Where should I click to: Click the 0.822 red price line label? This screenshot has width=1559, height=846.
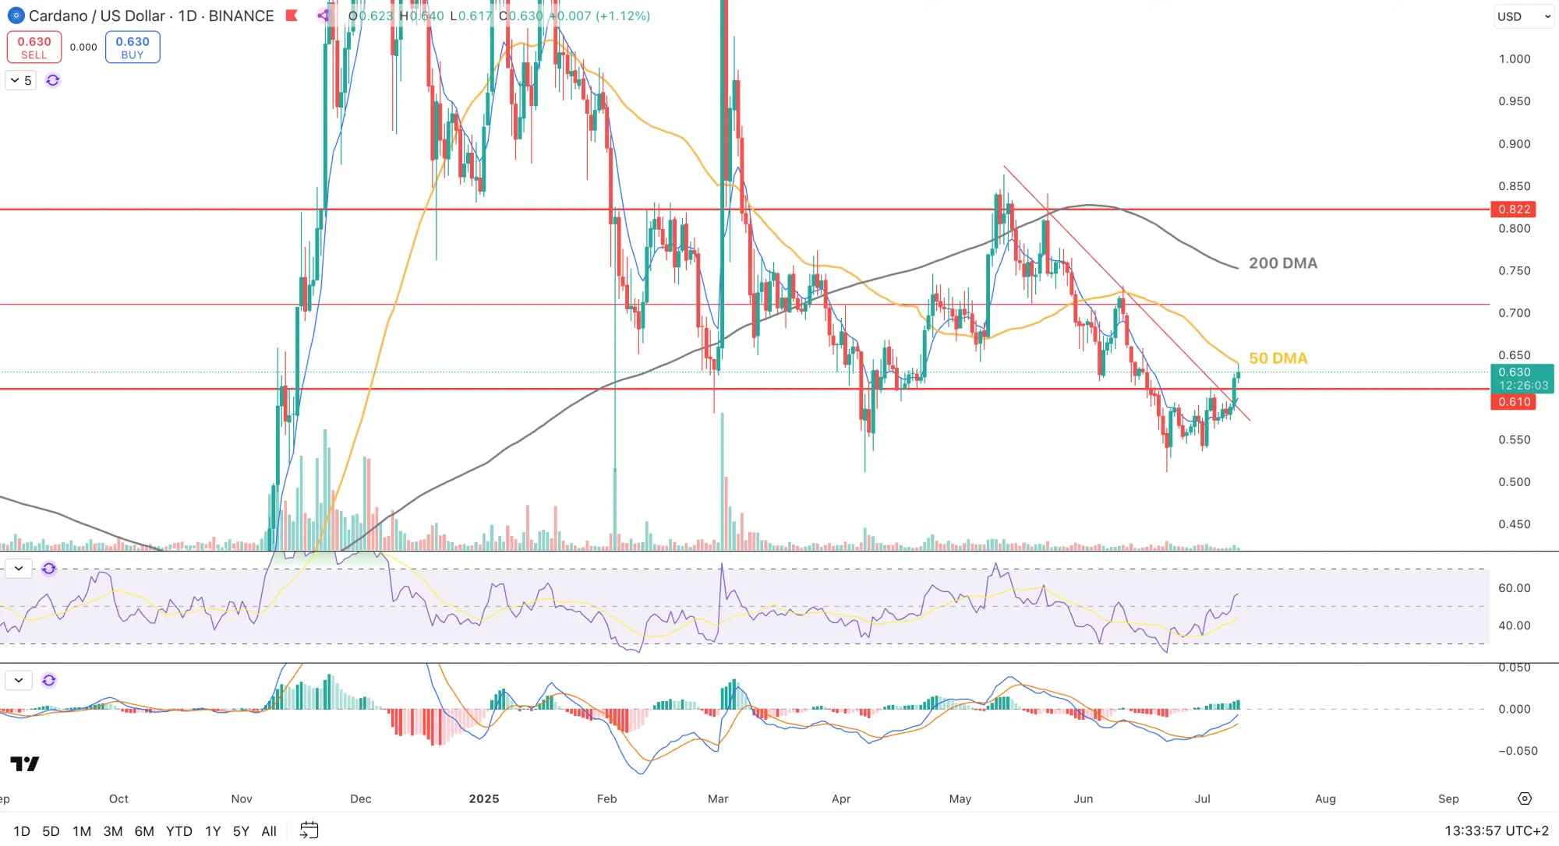pyautogui.click(x=1513, y=209)
